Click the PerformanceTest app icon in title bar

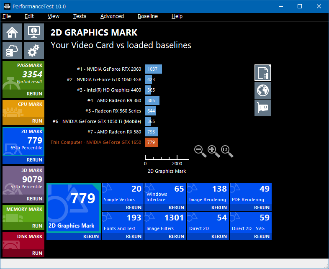[7, 6]
